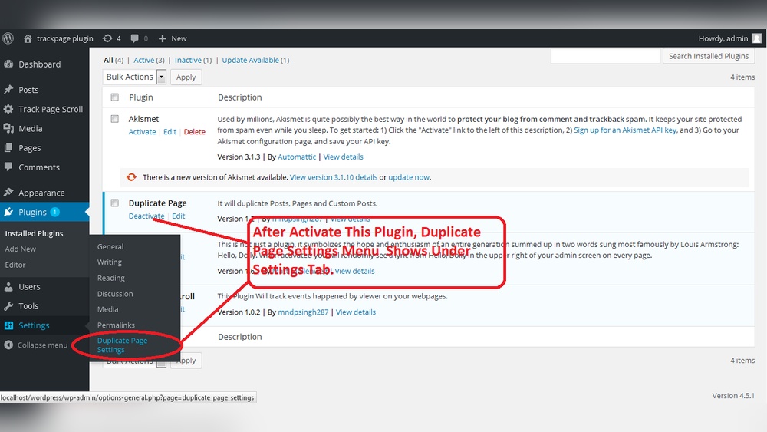
Task: Open Track Page Scroll View details link
Action: click(356, 312)
